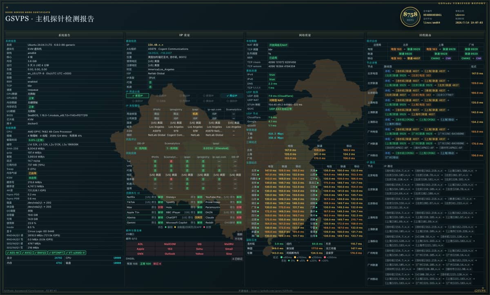
Task: Click the Ubuntu 24.04.3 LTS system value
Action: pos(51,45)
